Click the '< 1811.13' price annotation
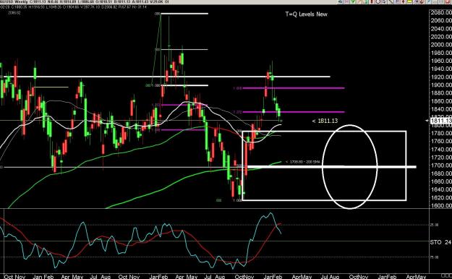Viewport: 452px width, 279px height. (325, 121)
